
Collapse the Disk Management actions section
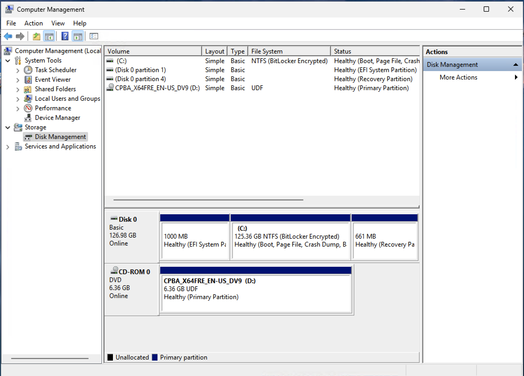tap(516, 65)
